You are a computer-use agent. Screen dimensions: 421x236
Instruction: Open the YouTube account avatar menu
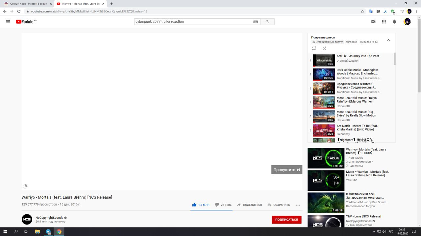tap(407, 22)
